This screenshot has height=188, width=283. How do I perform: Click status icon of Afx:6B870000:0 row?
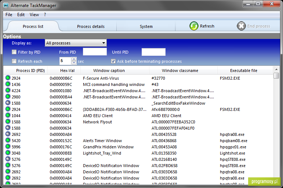(x=8, y=109)
